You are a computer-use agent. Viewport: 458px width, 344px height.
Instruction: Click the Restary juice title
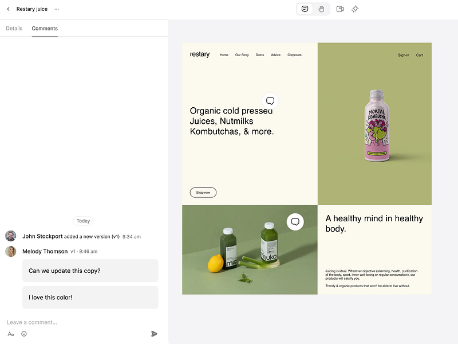(32, 9)
